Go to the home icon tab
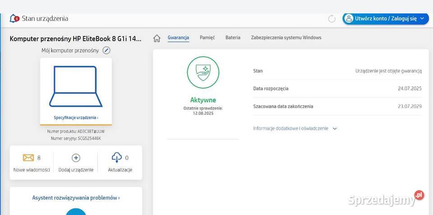The width and height of the screenshot is (433, 215). click(x=157, y=38)
